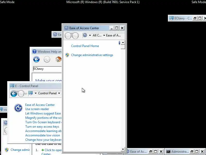
Task: Click scrollbar thumb in Ease of Access Center
Action: pyautogui.click(x=123, y=47)
